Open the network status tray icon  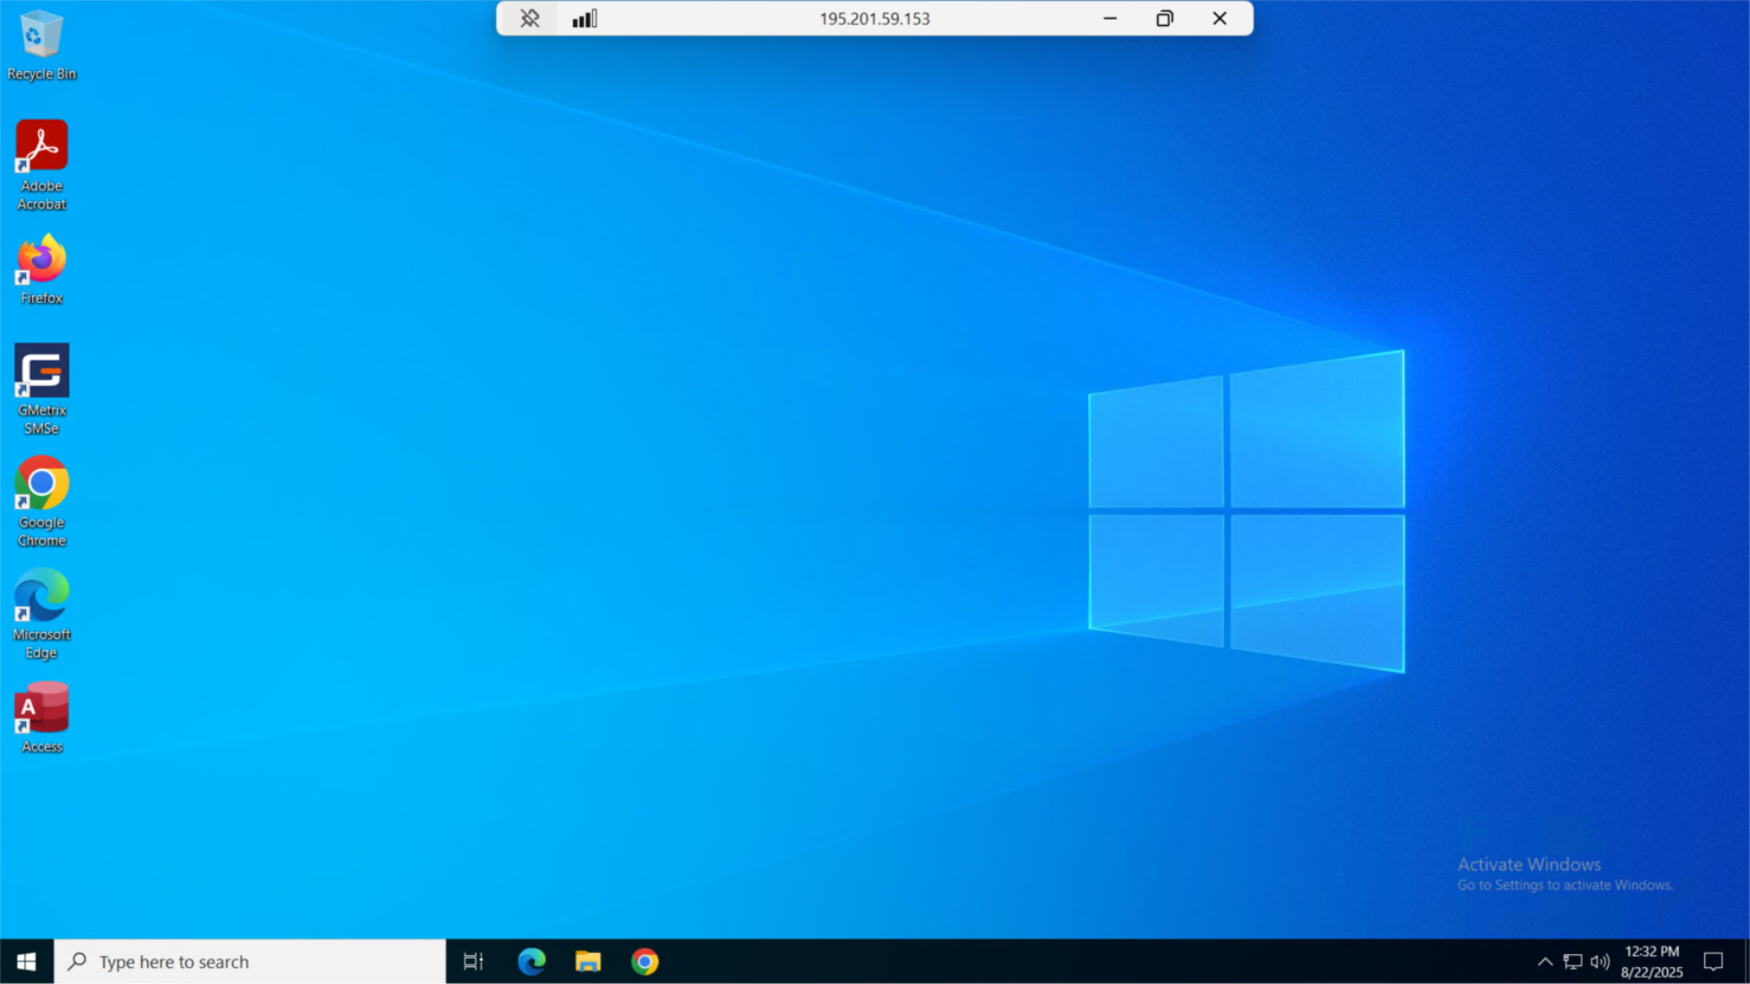(1572, 962)
